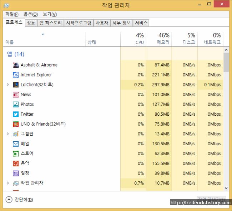Expand the 그림판 process group
Screen dimensions: 232x211
(8, 134)
